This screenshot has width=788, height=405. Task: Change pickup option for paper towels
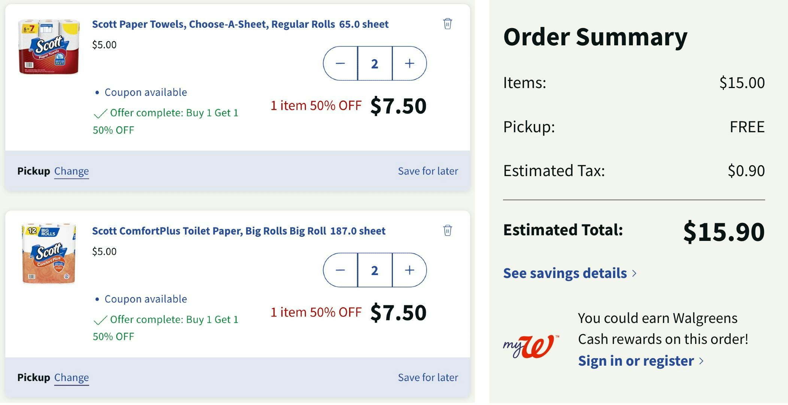[x=72, y=171]
